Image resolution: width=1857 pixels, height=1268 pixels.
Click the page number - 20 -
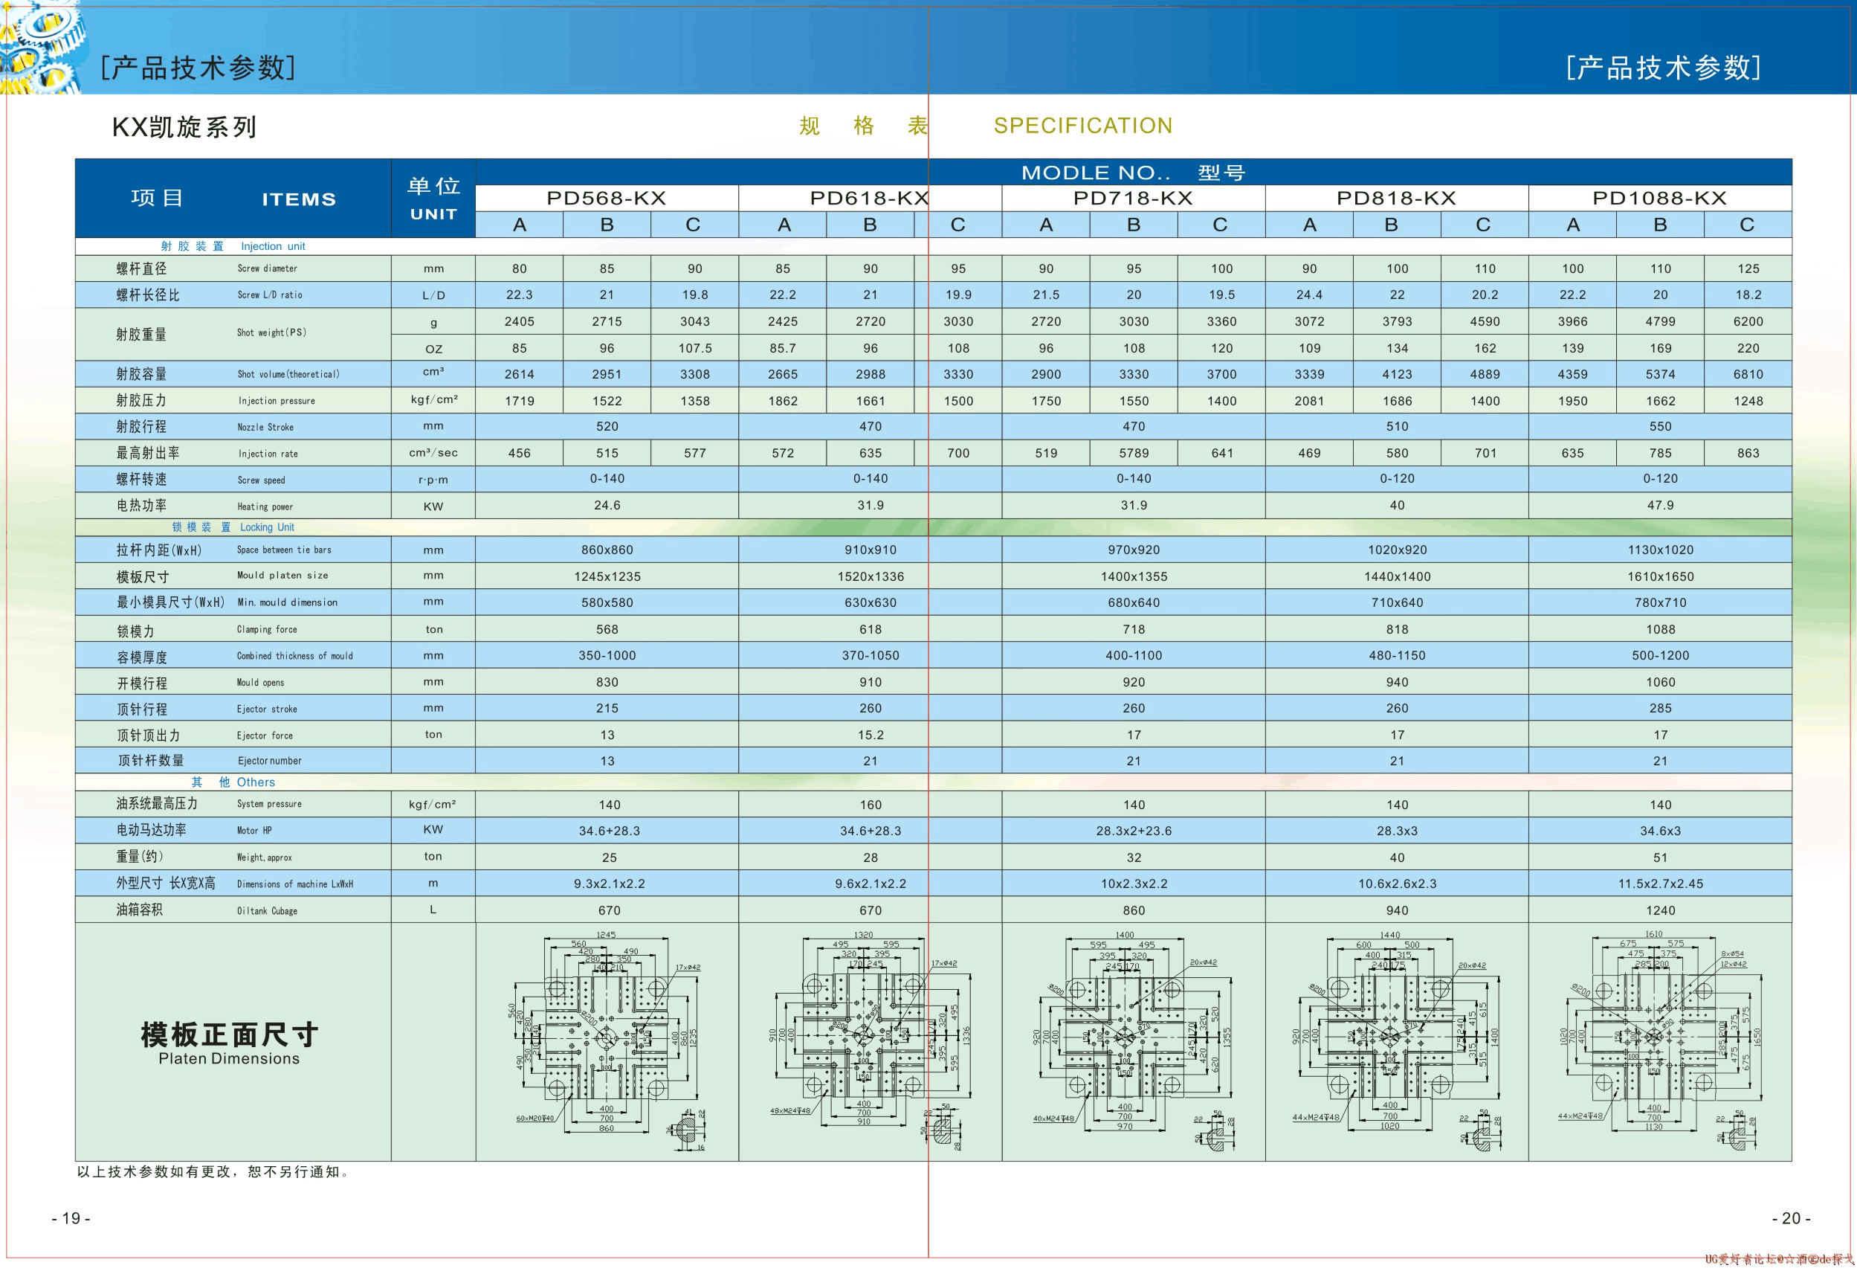1792,1218
